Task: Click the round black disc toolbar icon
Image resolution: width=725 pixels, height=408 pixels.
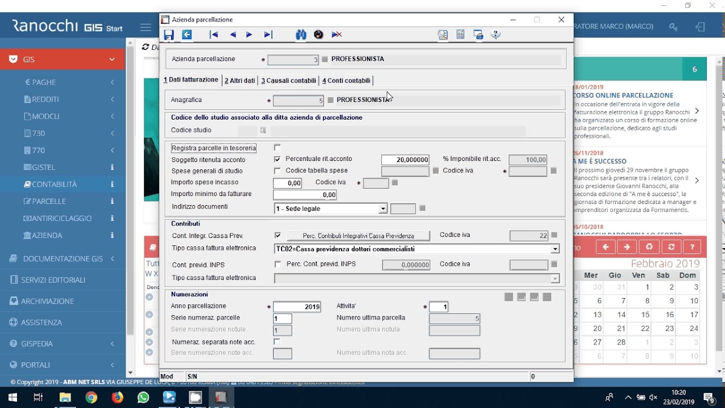Action: [318, 35]
